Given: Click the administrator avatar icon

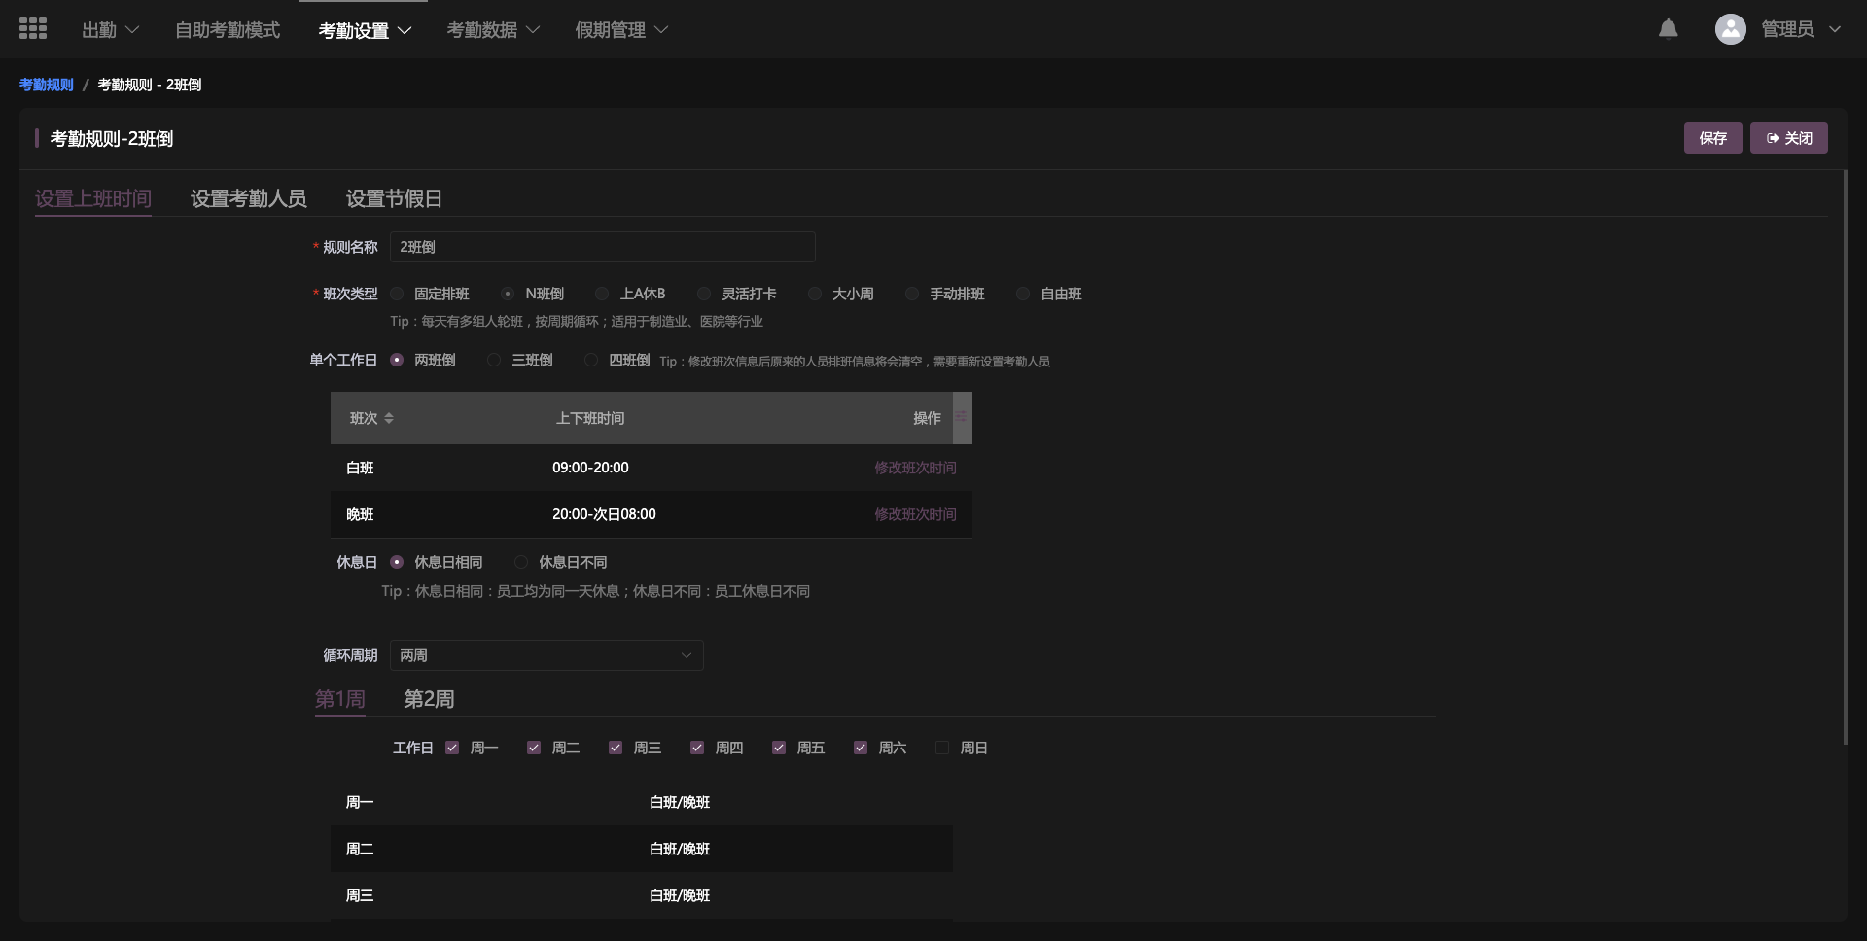Looking at the screenshot, I should [1730, 29].
